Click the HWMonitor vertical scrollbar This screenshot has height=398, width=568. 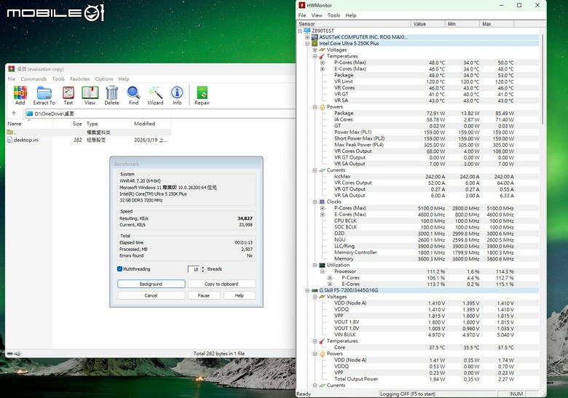[543, 79]
